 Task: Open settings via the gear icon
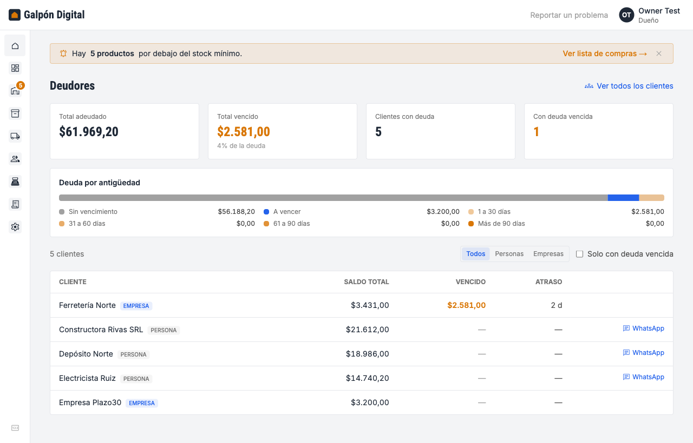[15, 227]
